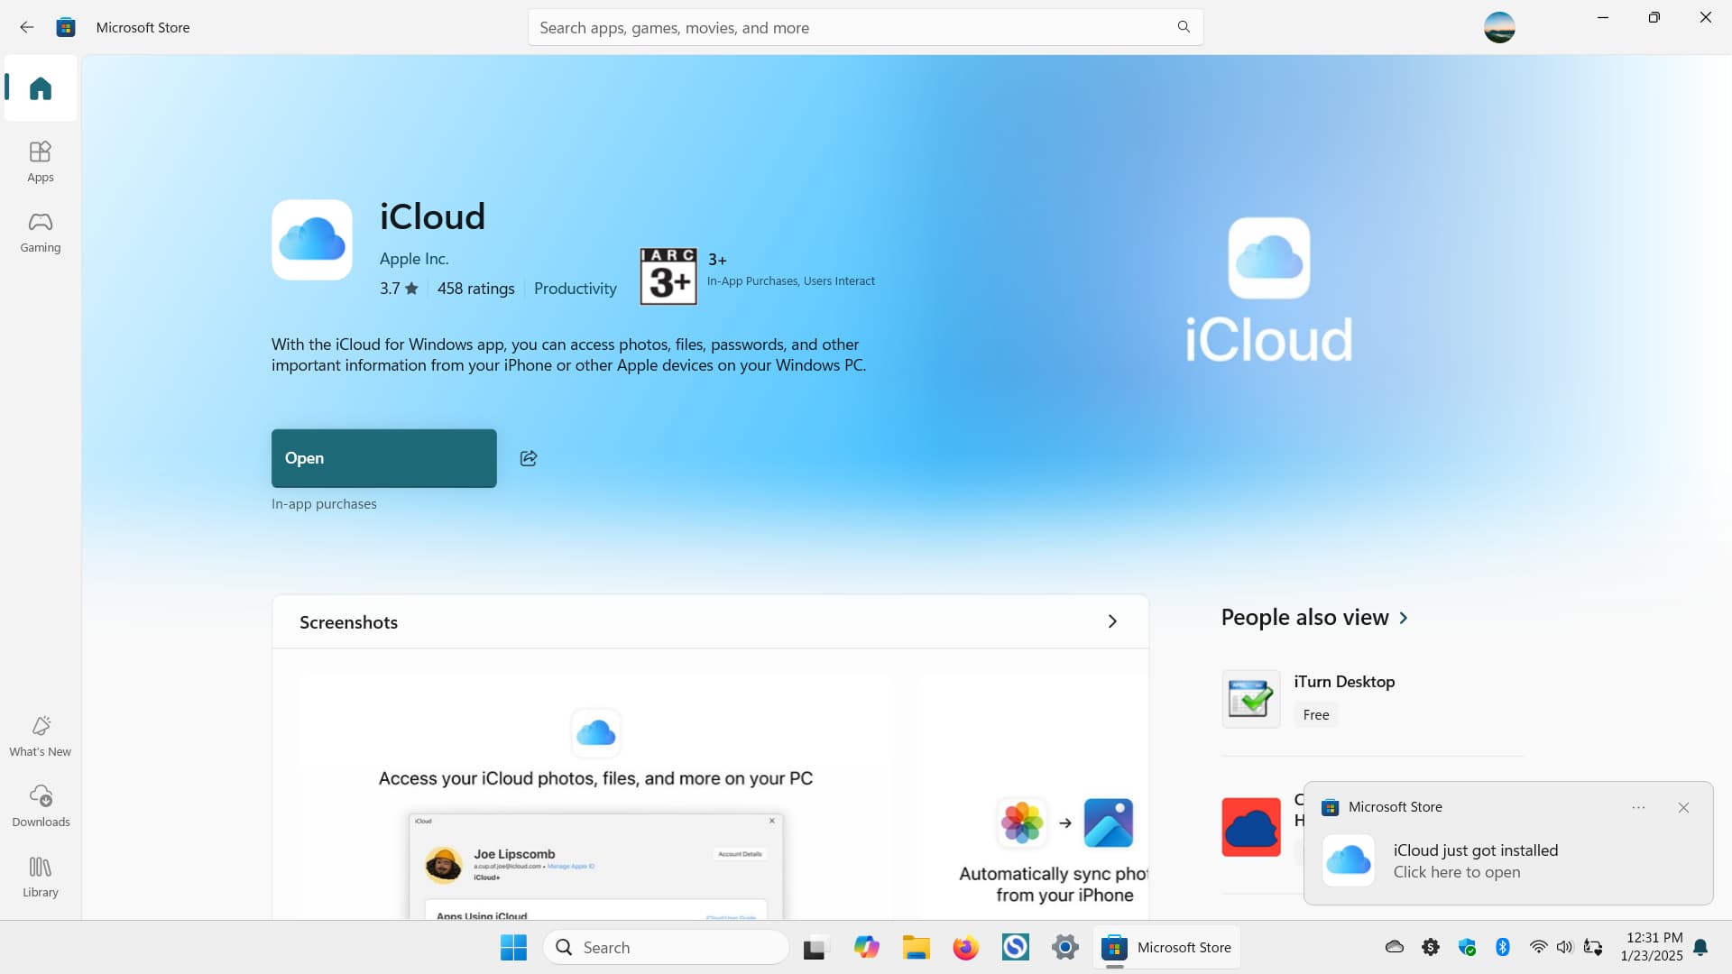Viewport: 1732px width, 974px height.
Task: Open the red cloud app icon
Action: pyautogui.click(x=1251, y=827)
